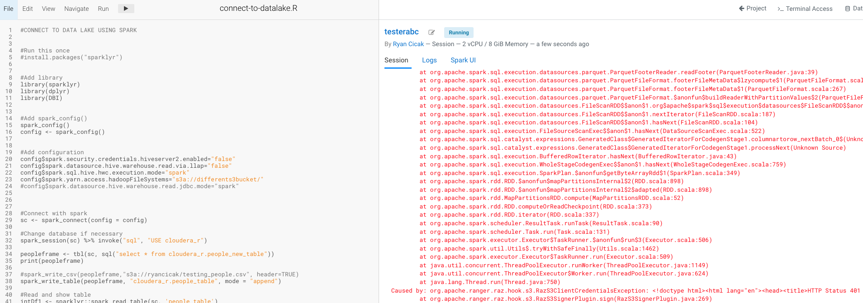This screenshot has height=303, width=863.
Task: Click the ThreadPoolExecutor.runWorker trace line
Action: tap(564, 265)
